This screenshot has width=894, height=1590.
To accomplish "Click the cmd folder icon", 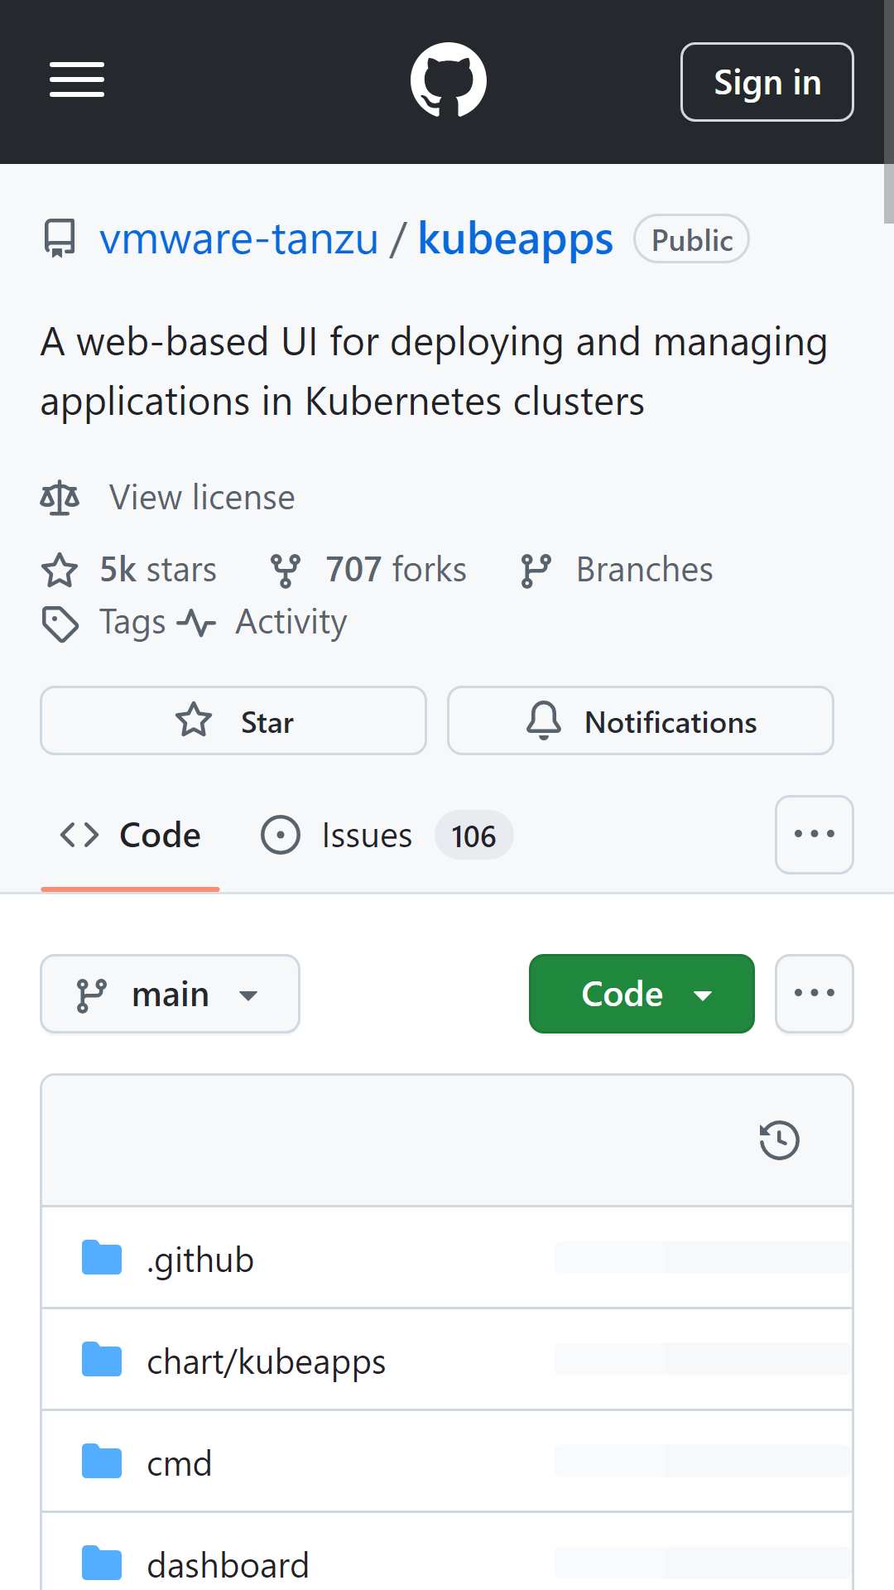I will pyautogui.click(x=102, y=1462).
